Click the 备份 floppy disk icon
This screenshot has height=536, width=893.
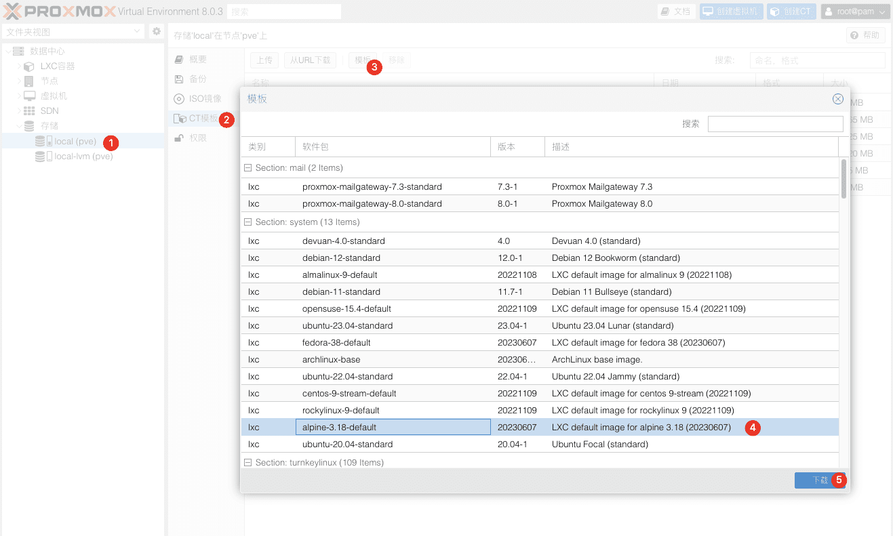[179, 79]
